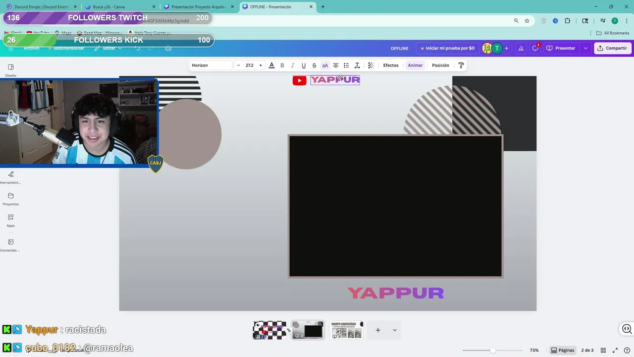
Task: Open the Proyectos sidebar panel
Action: coord(11,199)
